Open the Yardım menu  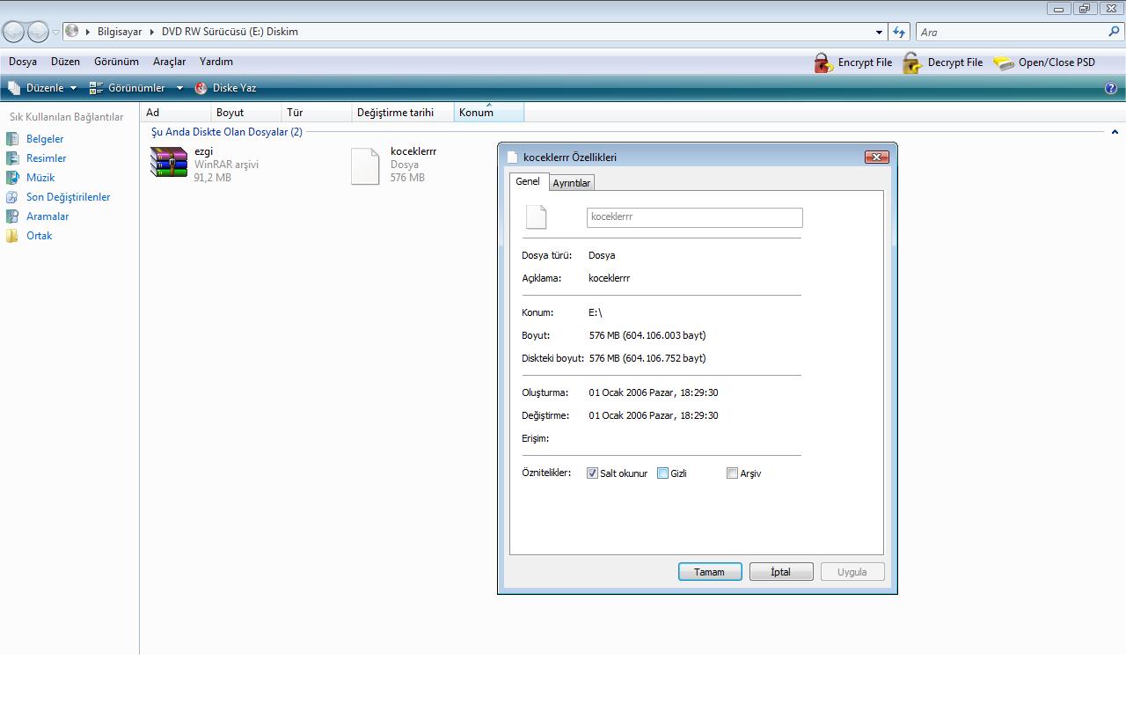coord(216,62)
